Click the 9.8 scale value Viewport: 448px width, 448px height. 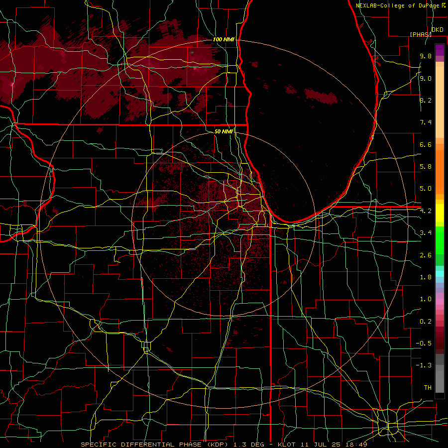(426, 56)
